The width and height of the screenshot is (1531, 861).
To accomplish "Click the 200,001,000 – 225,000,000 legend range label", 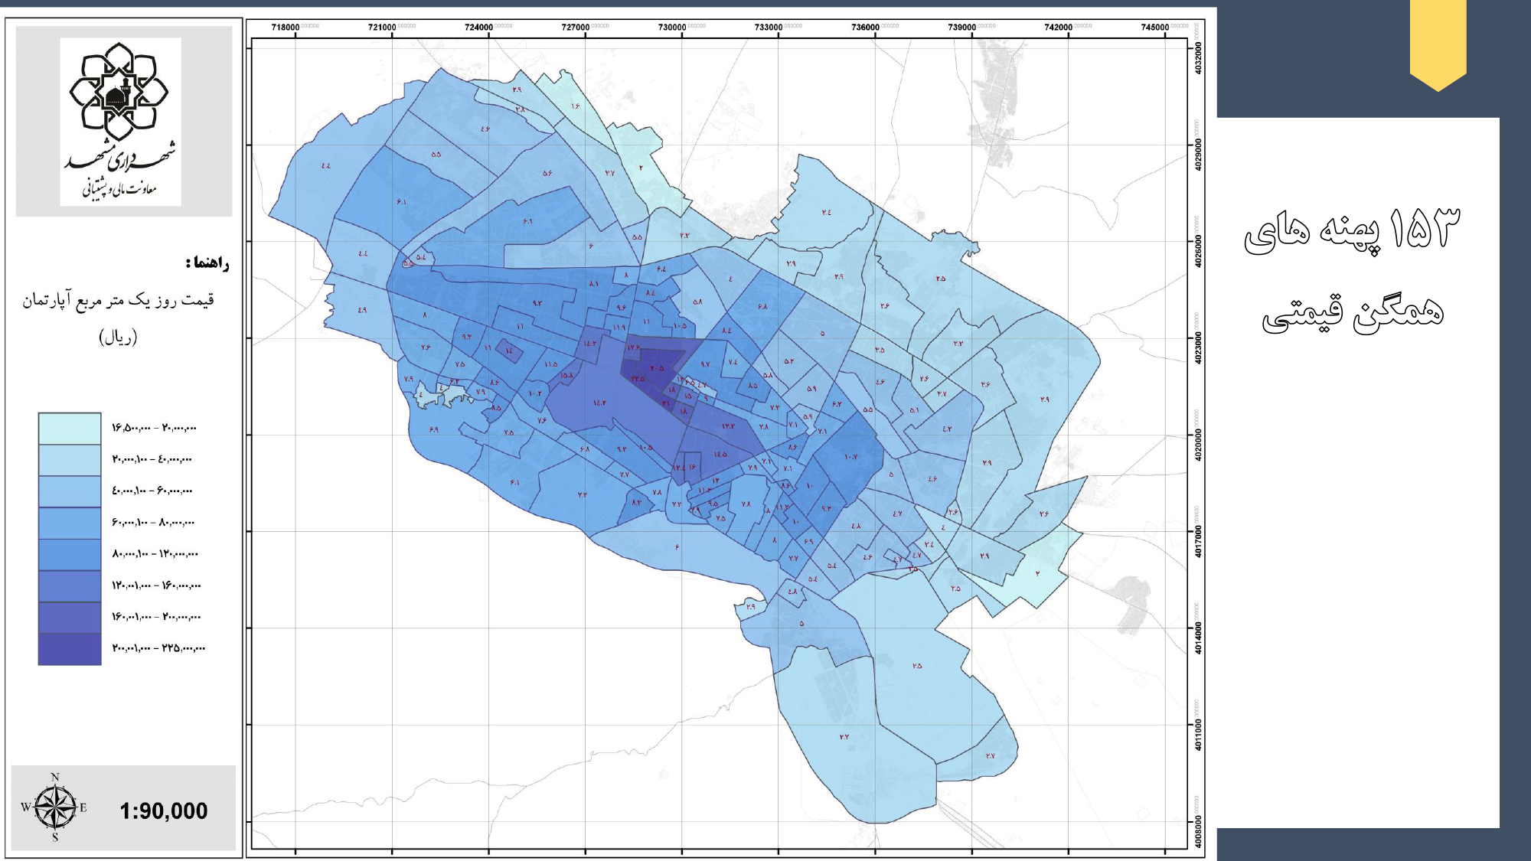I will (x=158, y=648).
